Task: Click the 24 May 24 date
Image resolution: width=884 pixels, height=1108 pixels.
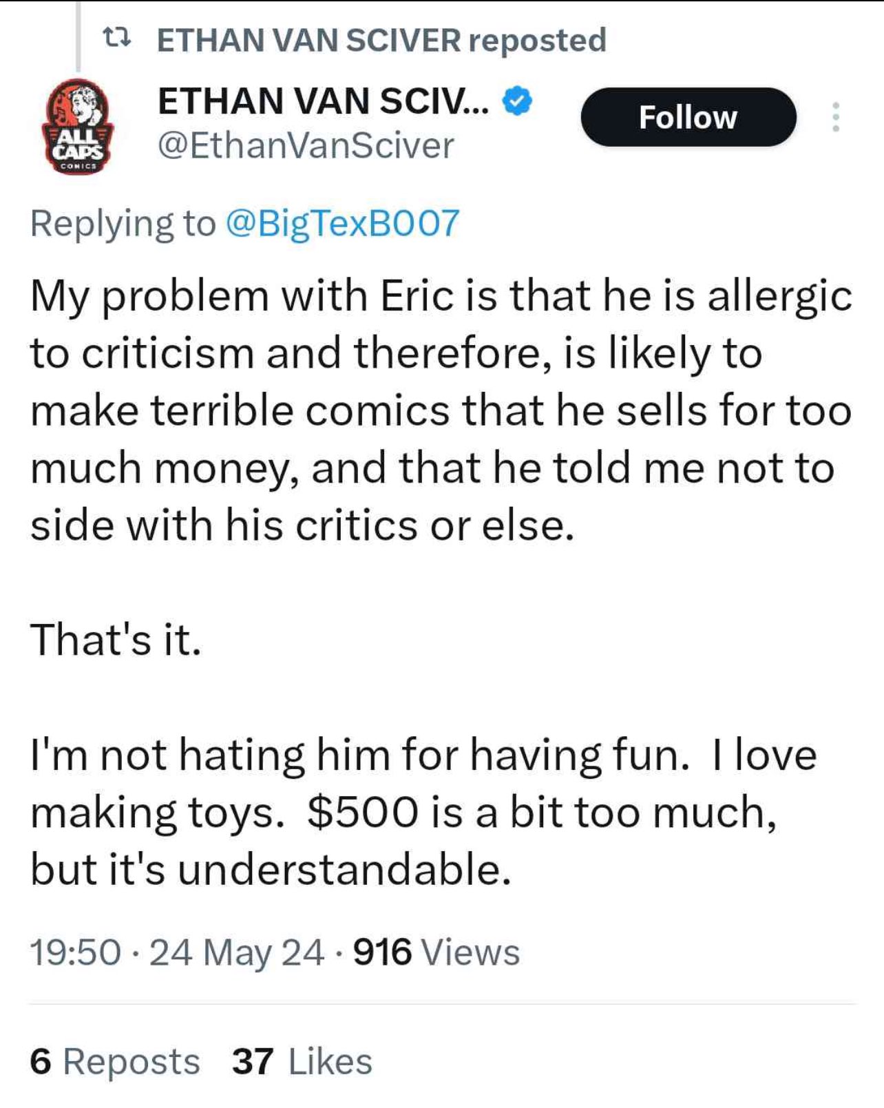Action: click(236, 952)
